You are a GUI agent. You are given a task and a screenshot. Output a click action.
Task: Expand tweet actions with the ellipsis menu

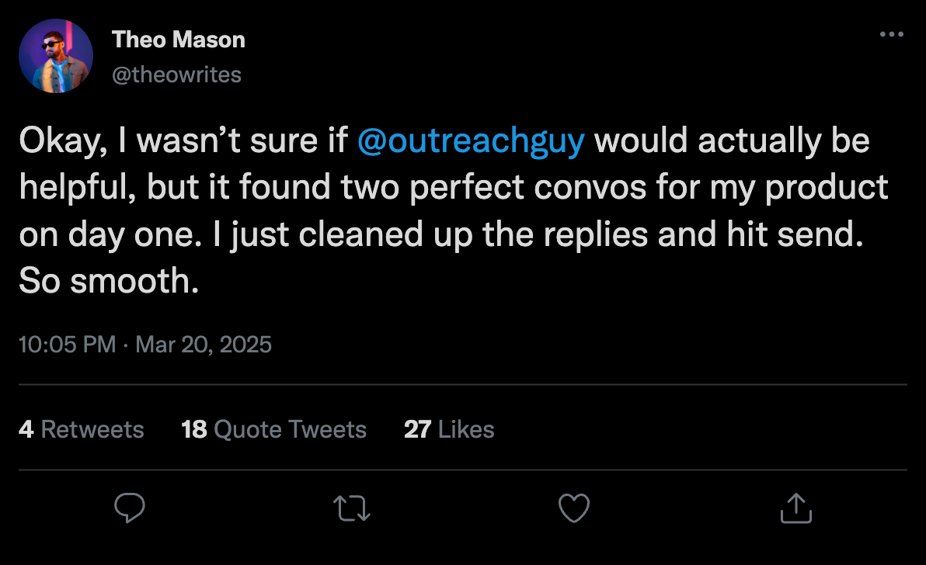tap(892, 34)
